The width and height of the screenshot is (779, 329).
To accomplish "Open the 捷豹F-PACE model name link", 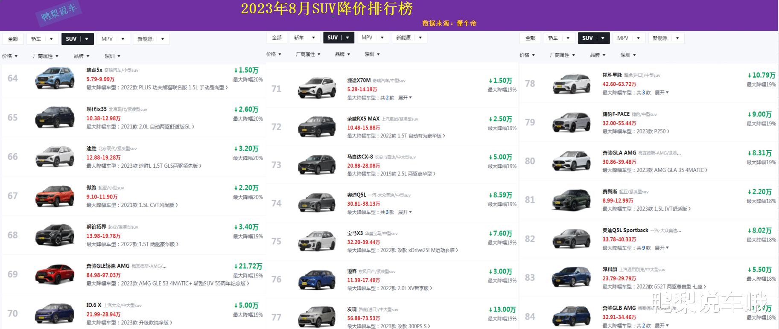I will (x=616, y=114).
